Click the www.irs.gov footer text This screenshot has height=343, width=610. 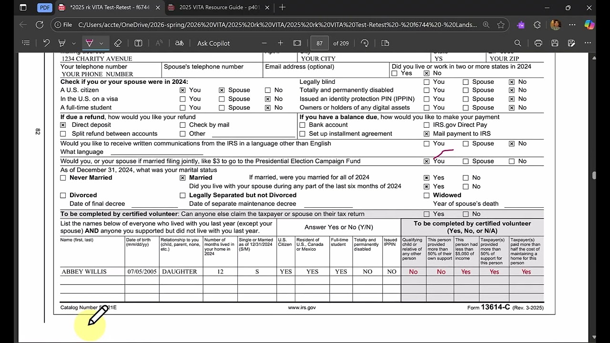[x=302, y=308]
